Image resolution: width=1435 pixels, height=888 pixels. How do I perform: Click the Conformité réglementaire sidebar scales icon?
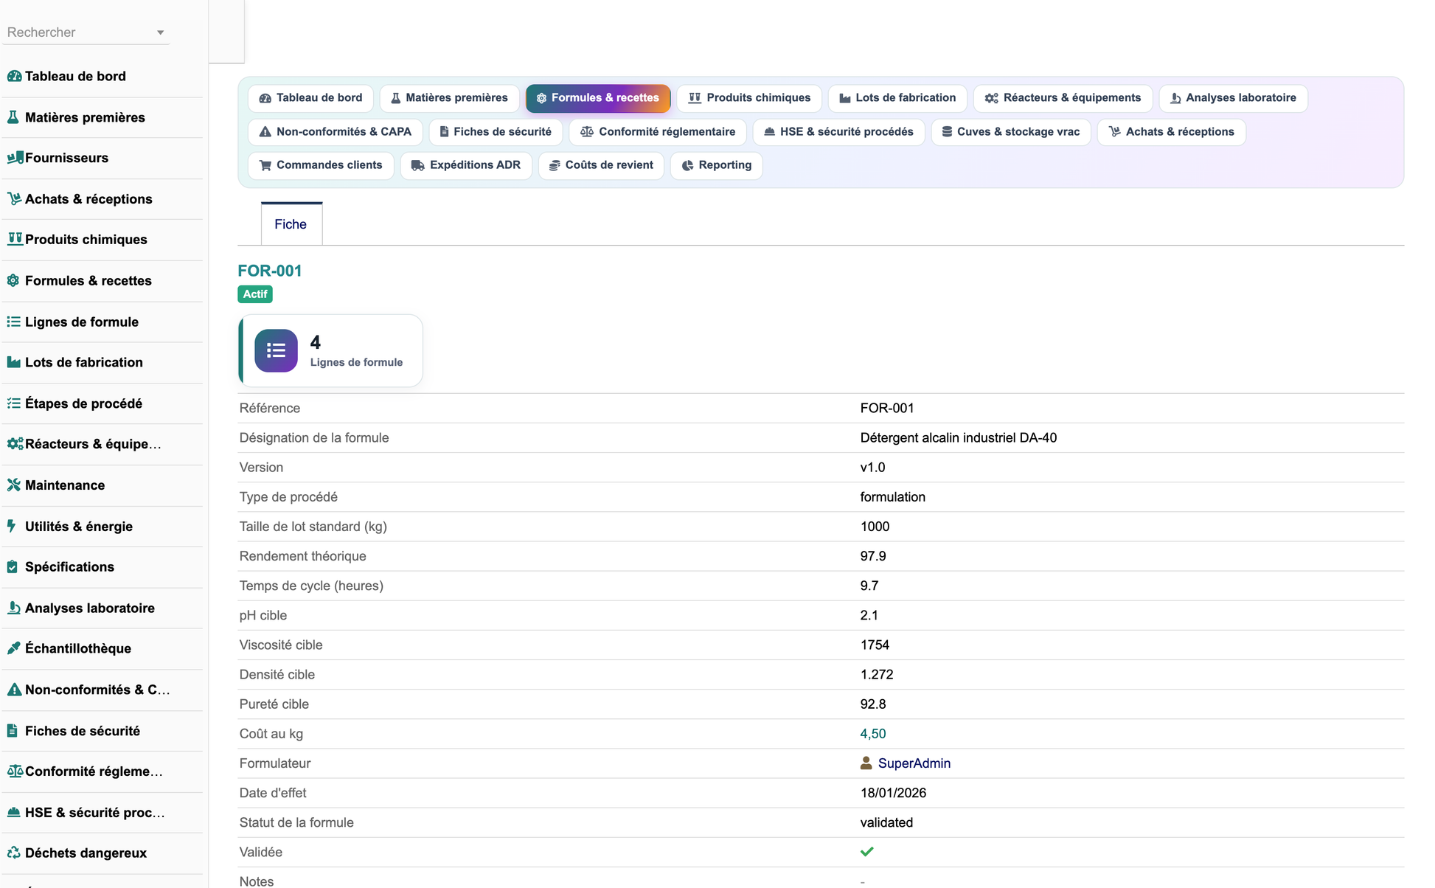tap(15, 771)
